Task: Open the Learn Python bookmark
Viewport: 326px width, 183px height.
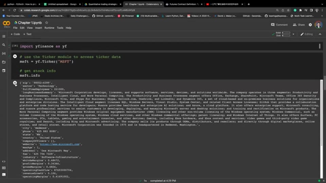Action: pos(173,16)
